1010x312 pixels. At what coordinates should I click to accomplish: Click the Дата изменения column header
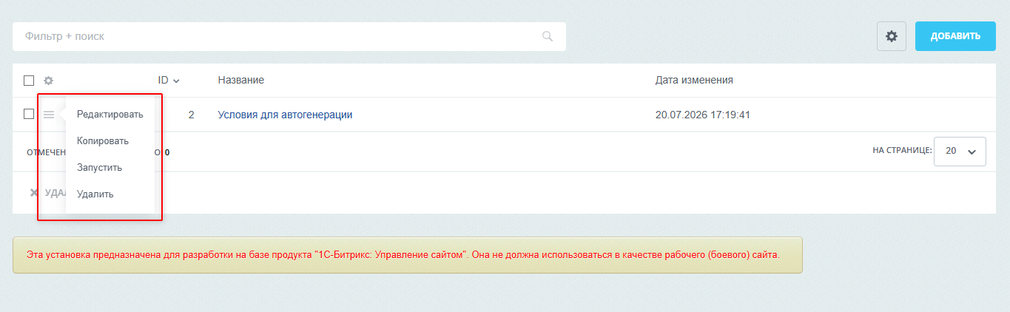[x=694, y=80]
